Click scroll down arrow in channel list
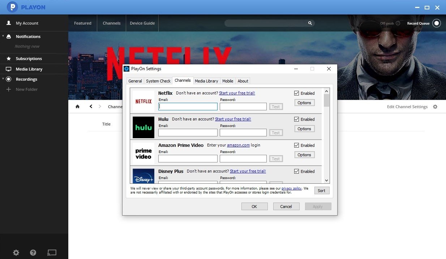The image size is (446, 259). click(x=327, y=180)
